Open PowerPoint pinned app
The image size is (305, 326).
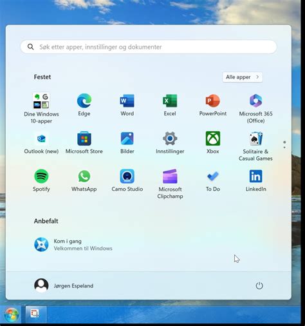[213, 105]
